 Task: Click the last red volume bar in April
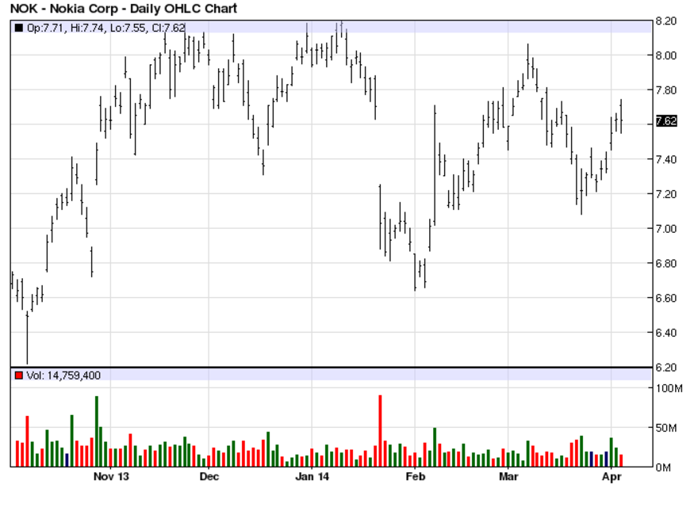(621, 460)
